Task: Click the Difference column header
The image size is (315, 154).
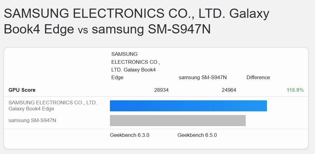Action: [258, 77]
